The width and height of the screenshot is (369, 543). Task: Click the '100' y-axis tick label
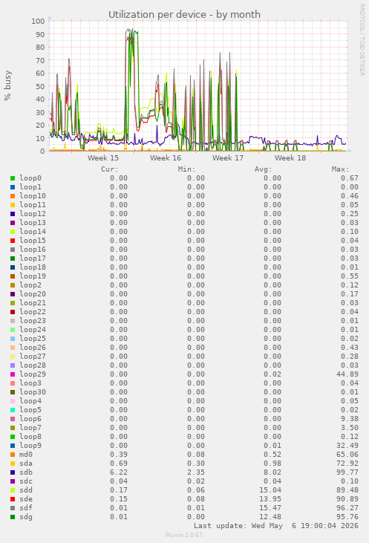tap(38, 21)
